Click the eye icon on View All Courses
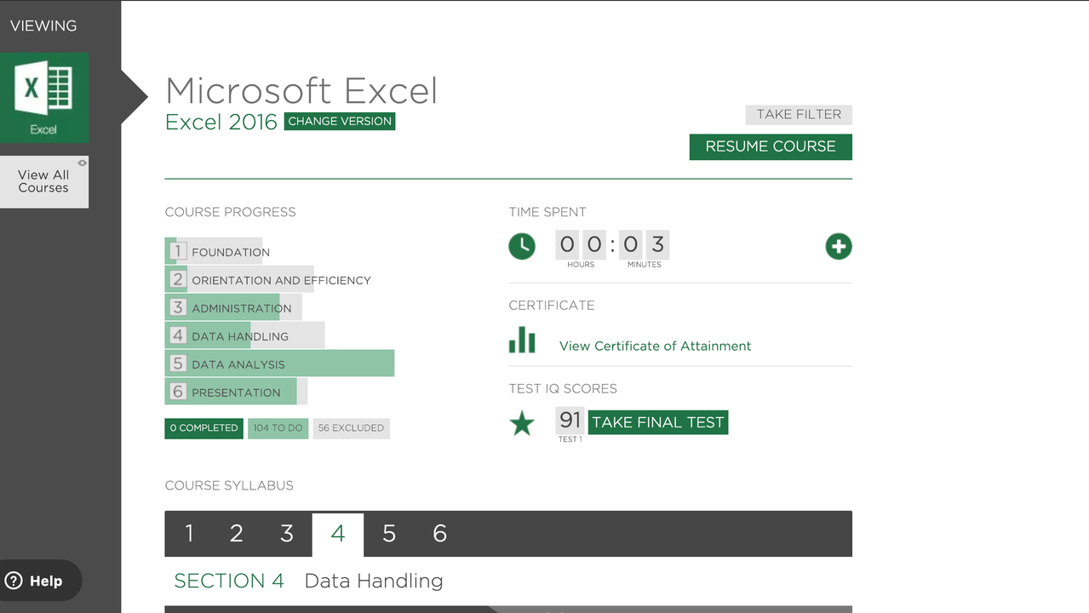Image resolution: width=1089 pixels, height=613 pixels. (82, 163)
